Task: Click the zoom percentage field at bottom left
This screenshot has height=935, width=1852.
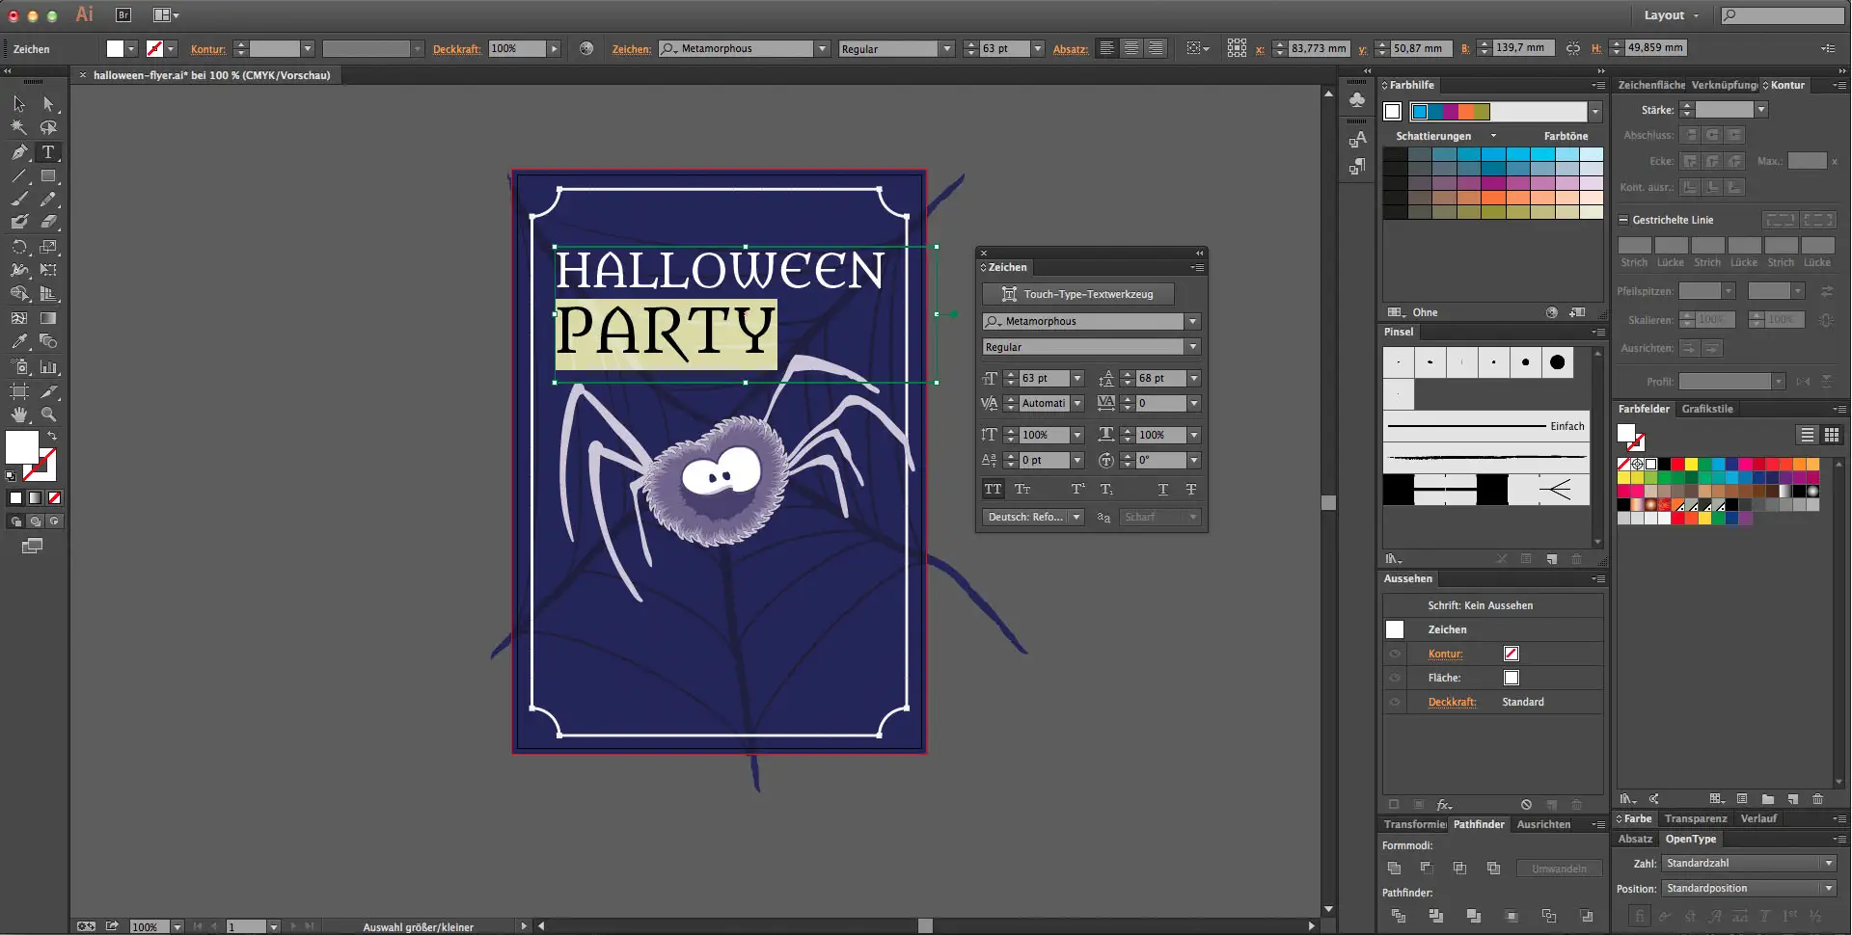Action: click(147, 926)
